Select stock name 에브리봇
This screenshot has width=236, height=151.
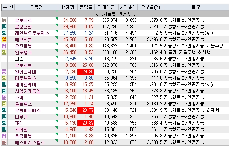point(23,40)
